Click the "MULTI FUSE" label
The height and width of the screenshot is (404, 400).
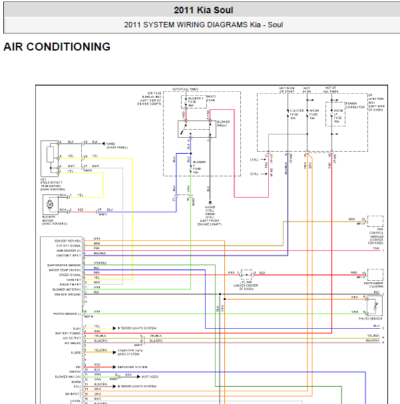211,98
